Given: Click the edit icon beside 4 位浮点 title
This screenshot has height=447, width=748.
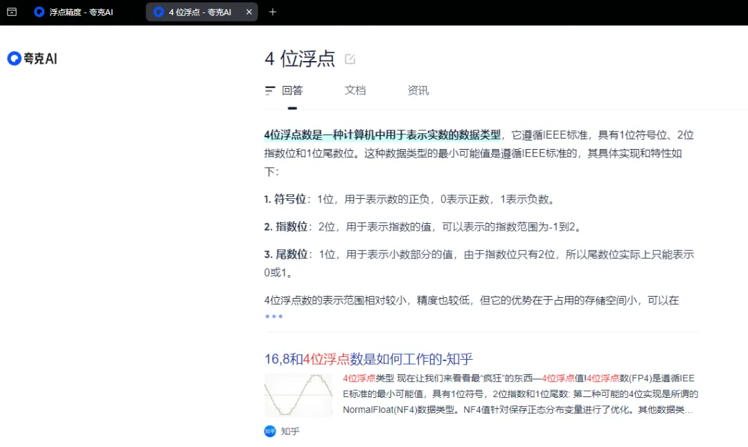Looking at the screenshot, I should (x=350, y=59).
